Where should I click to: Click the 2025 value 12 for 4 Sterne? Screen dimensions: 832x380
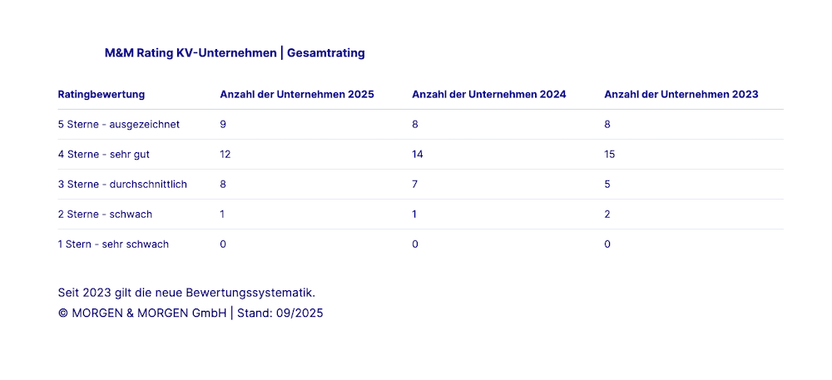(x=225, y=155)
